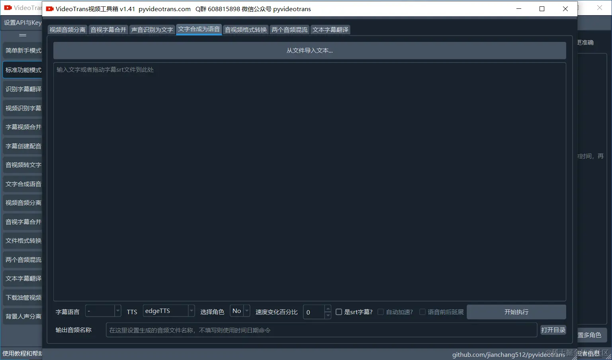Open 视频音频分离 in the sidebar
Image resolution: width=612 pixels, height=360 pixels.
click(23, 203)
